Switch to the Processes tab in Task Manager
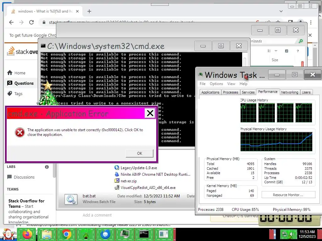The height and width of the screenshot is (241, 322). coord(230,92)
